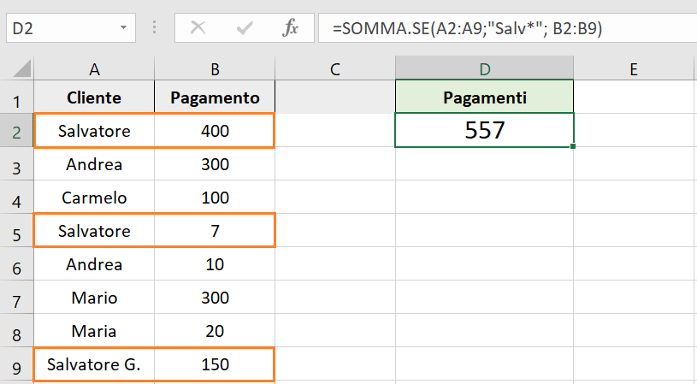The image size is (697, 384).
Task: Open the Name Box dropdown arrow
Action: (123, 28)
